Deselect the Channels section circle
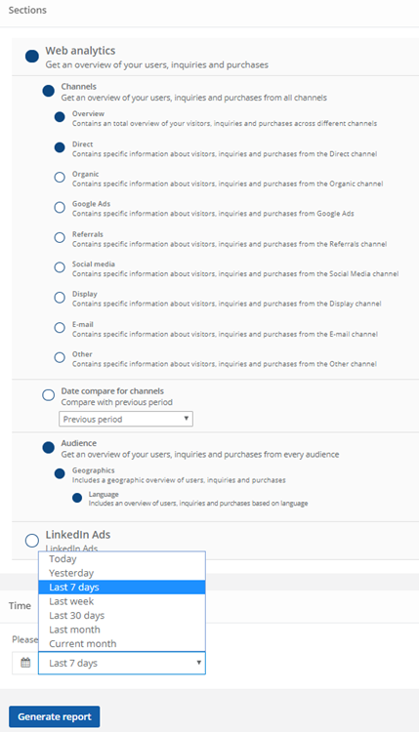The height and width of the screenshot is (732, 419). [x=49, y=91]
